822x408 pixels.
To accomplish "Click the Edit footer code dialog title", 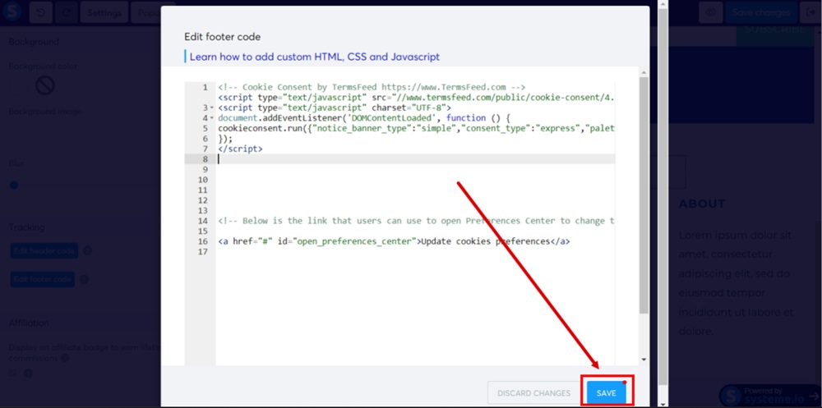I will tap(222, 37).
